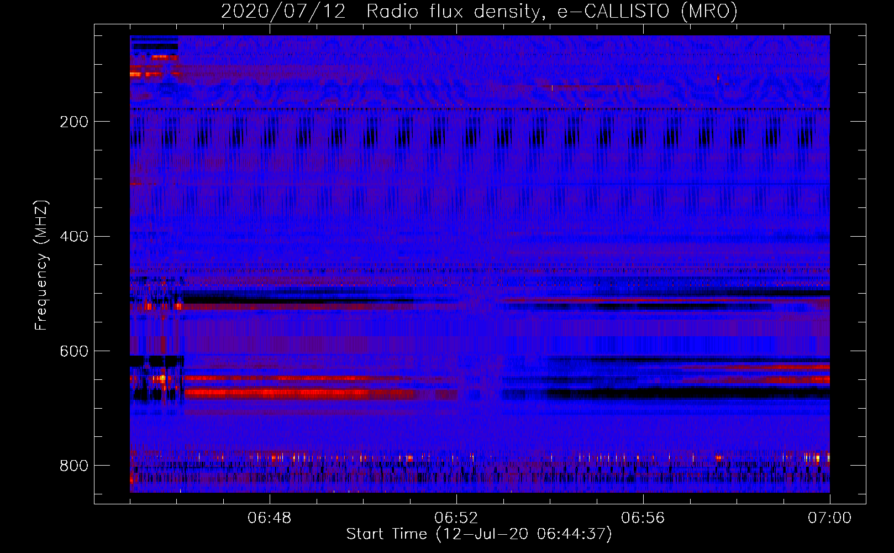Screen dimensions: 894x553
Task: Select the 'Frequency (MHZ)' y-axis label
Action: click(41, 265)
